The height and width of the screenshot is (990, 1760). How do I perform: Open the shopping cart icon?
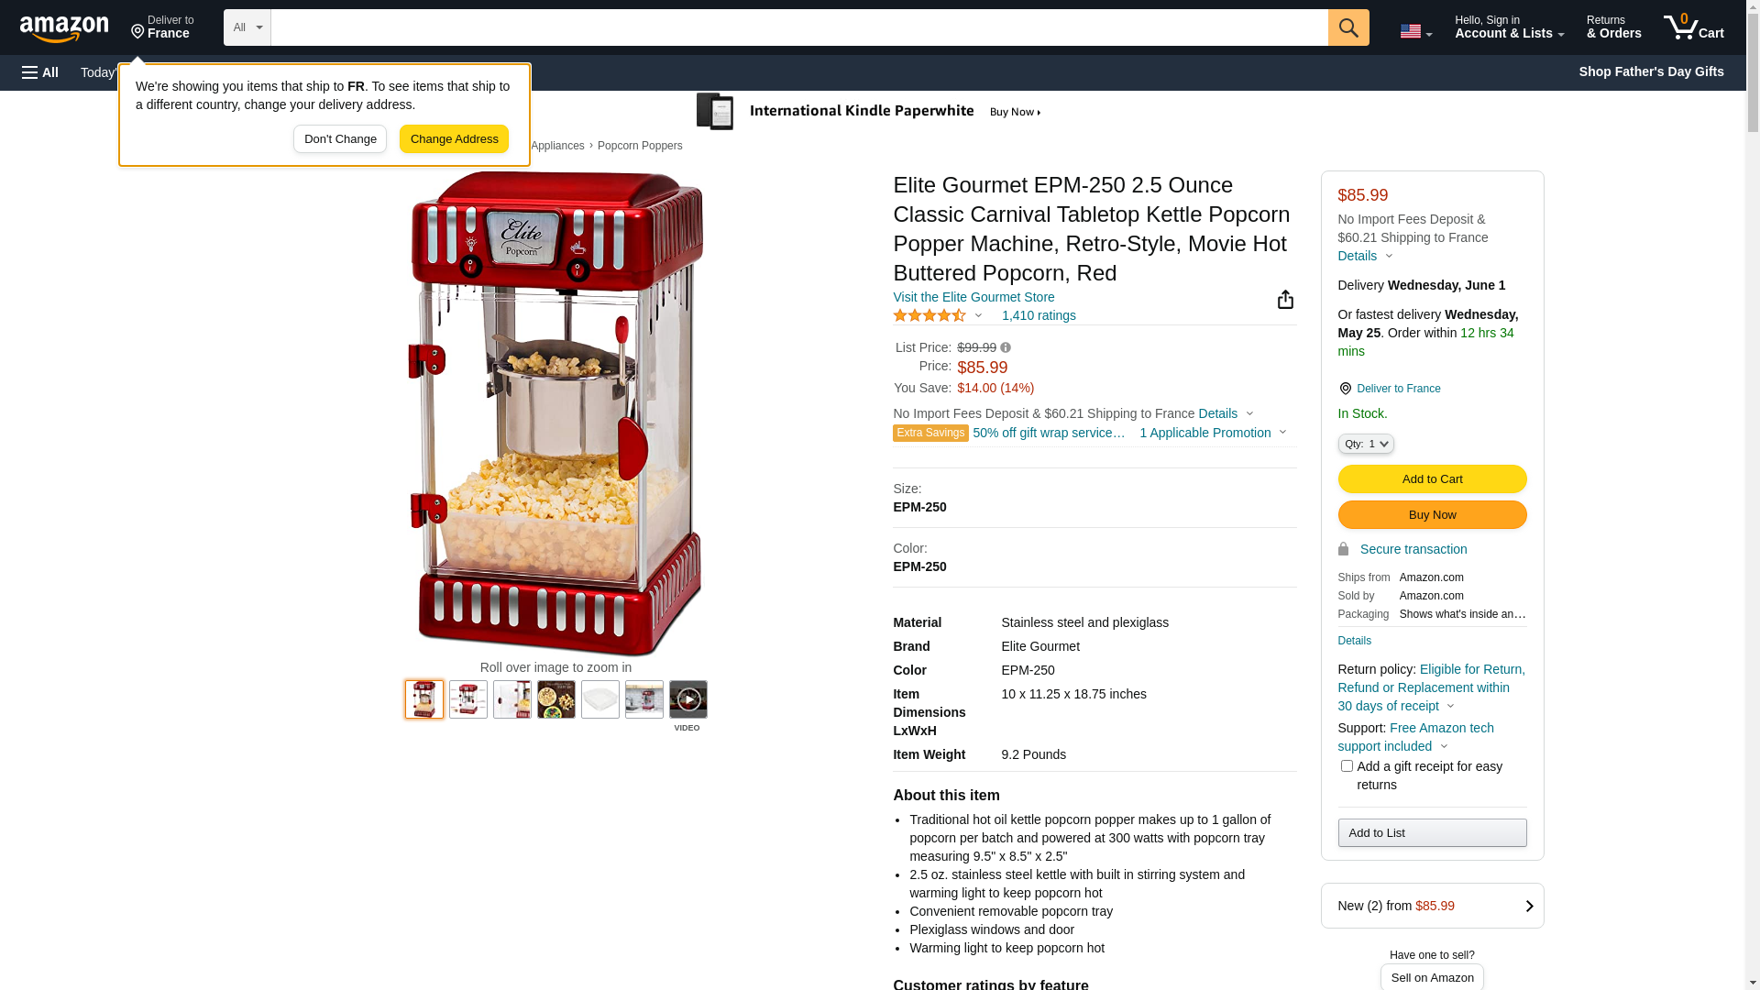click(x=1693, y=27)
